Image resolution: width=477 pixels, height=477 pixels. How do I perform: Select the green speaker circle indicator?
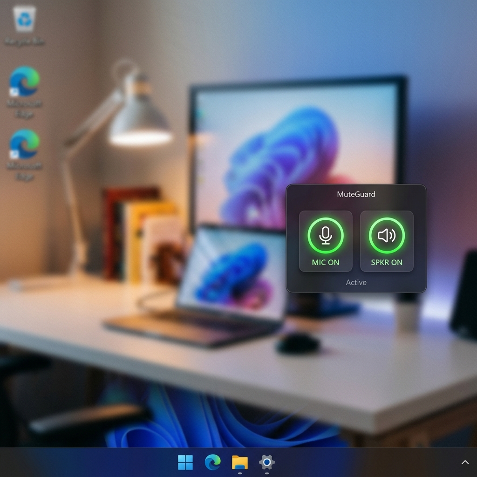386,236
